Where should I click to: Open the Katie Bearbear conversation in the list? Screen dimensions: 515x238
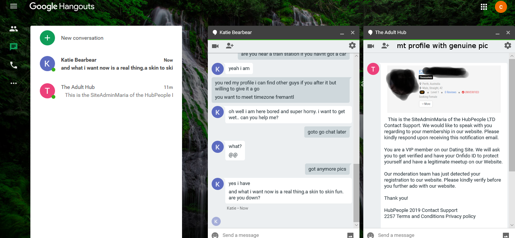106,64
